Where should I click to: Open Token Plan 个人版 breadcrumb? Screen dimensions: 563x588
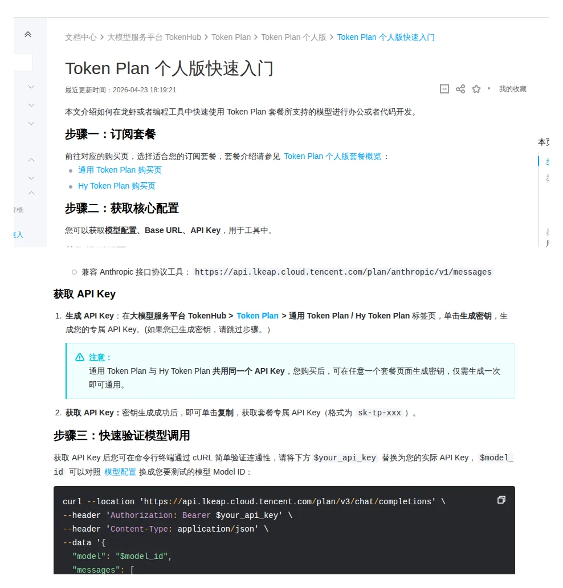point(293,37)
